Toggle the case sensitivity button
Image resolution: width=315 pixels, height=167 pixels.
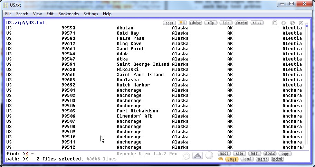point(239,154)
